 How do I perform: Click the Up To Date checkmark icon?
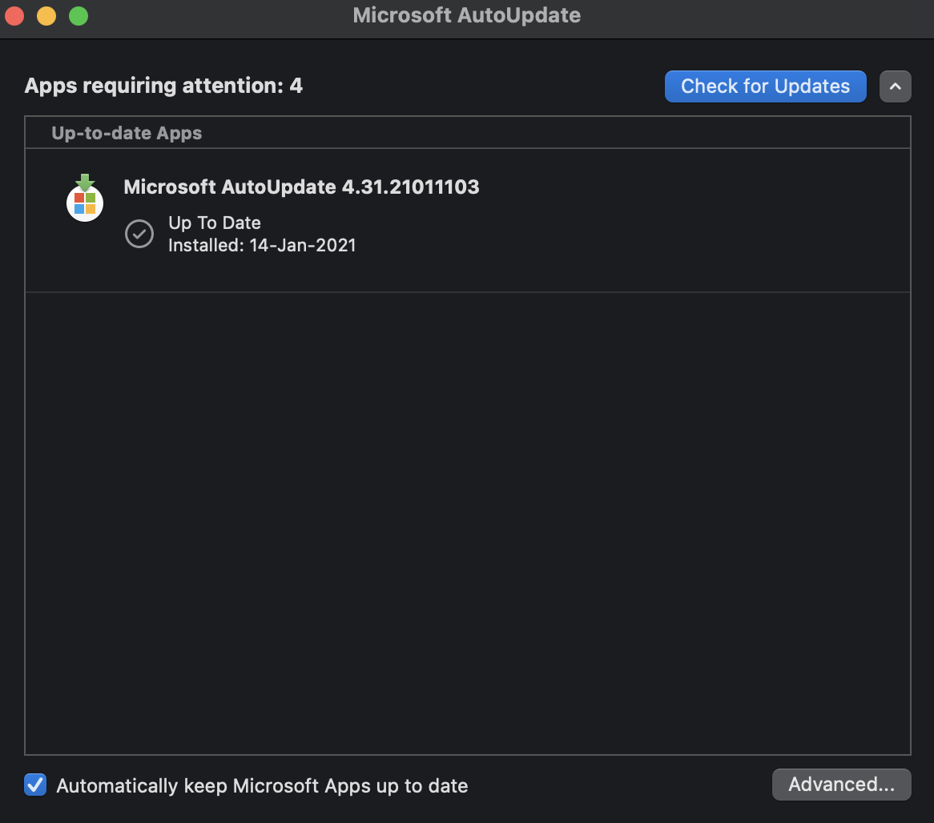pos(139,234)
